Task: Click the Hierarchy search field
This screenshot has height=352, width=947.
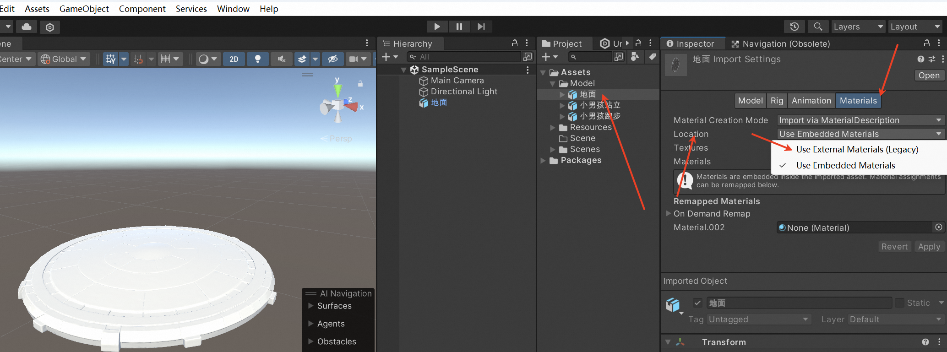Action: click(464, 57)
